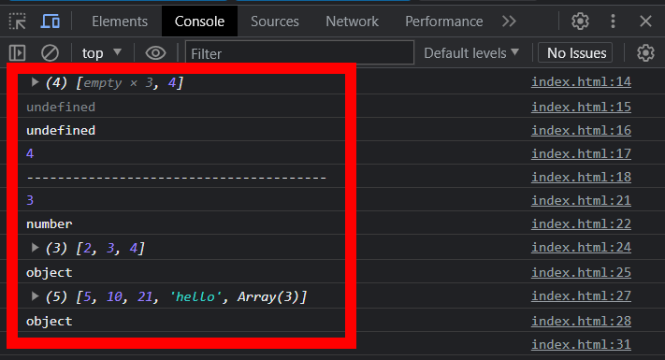Show more tabs via double chevron
Viewport: 665px width, 360px height.
click(x=509, y=22)
